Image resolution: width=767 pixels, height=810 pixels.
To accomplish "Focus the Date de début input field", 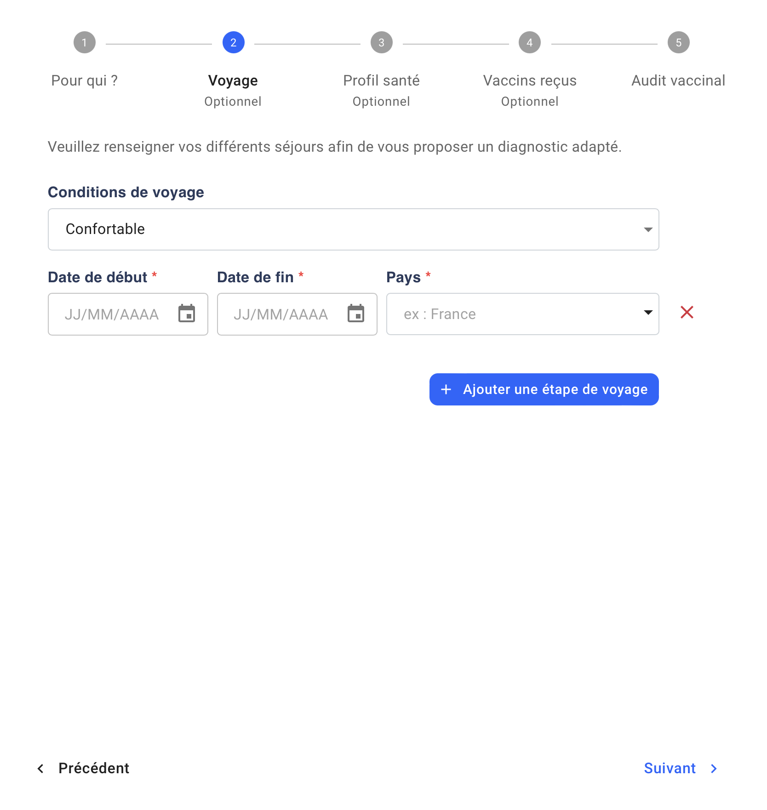I will pyautogui.click(x=128, y=314).
